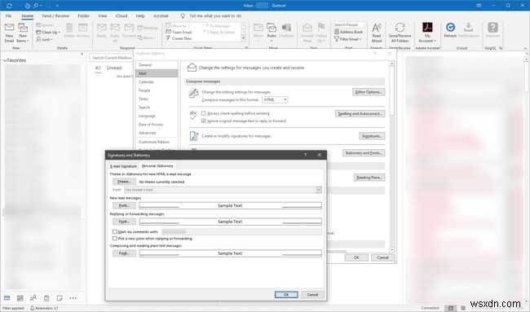Collapse the folder pane arrow
The height and width of the screenshot is (312, 530).
coord(82,54)
